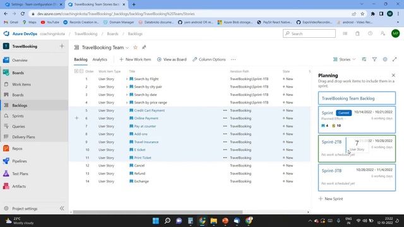Open ellipsis menu for Print Ticket row
Viewport: 404px width, 227px height.
point(225,158)
